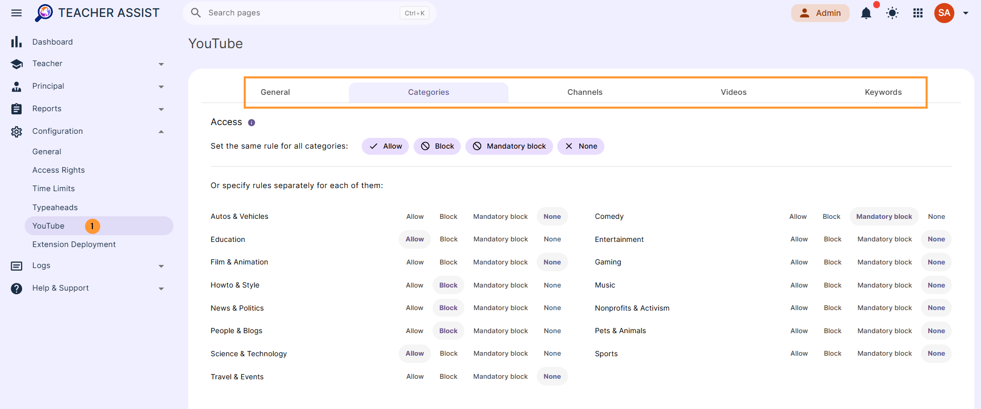Open the notifications bell
This screenshot has height=409, width=981.
(866, 13)
